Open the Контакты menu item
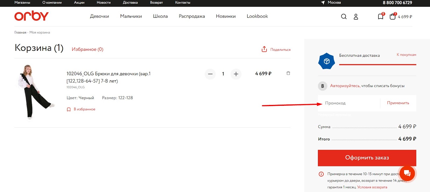430x192 pixels. [x=183, y=2]
